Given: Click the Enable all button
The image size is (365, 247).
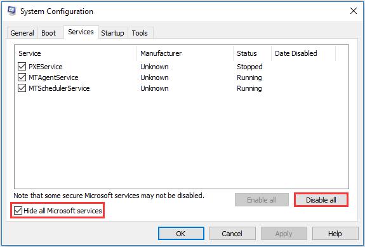Looking at the screenshot, I should click(x=262, y=200).
